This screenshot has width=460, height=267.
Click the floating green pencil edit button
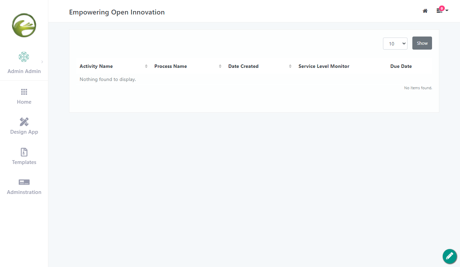[450, 256]
